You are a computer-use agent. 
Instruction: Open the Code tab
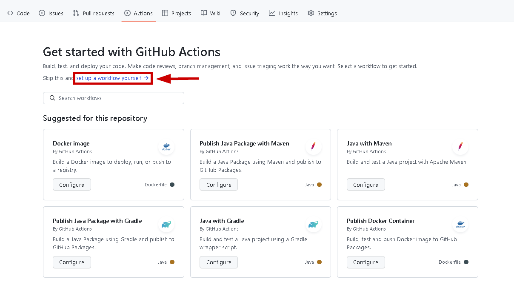click(18, 13)
